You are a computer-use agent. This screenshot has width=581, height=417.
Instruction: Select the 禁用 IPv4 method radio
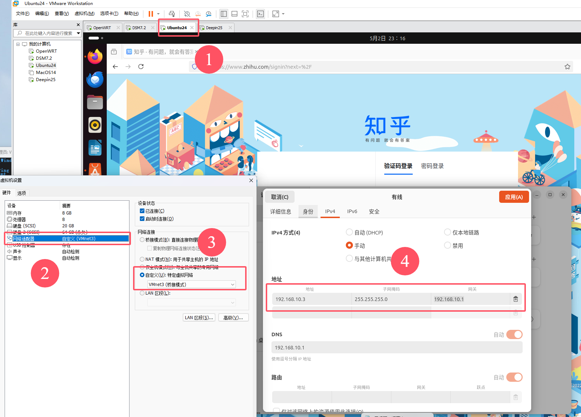(x=448, y=246)
